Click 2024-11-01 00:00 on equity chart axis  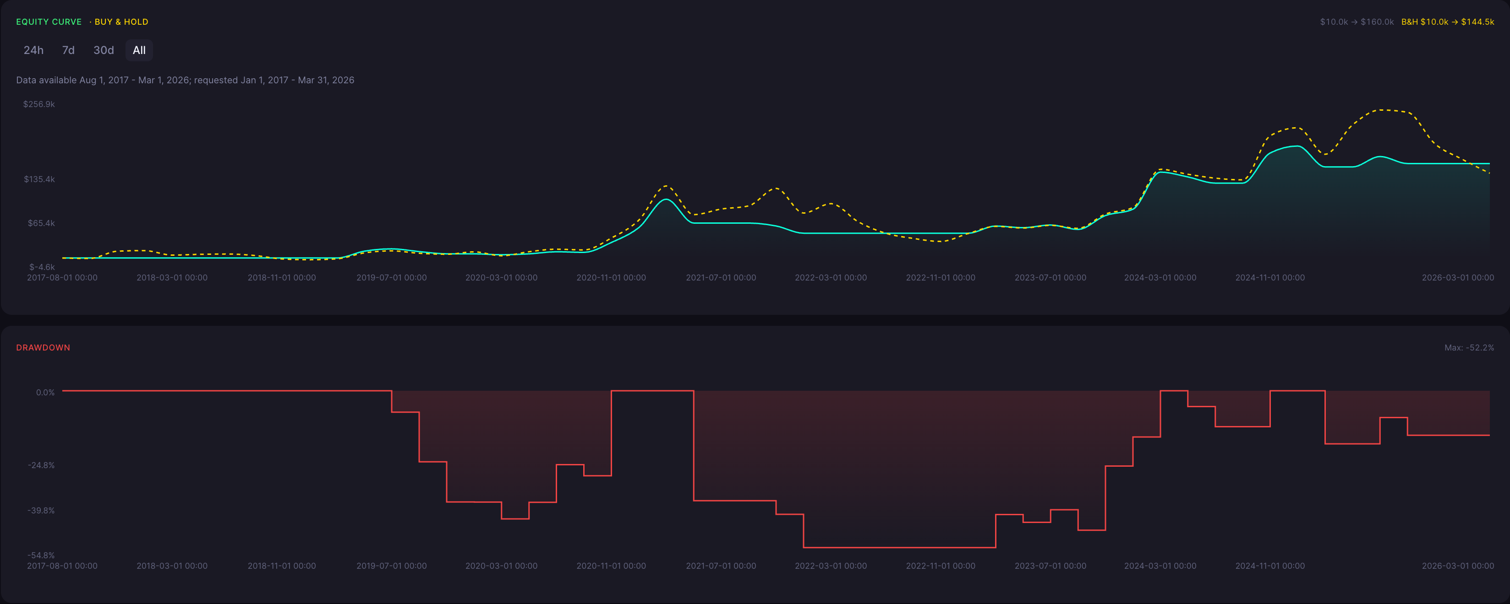tap(1270, 277)
